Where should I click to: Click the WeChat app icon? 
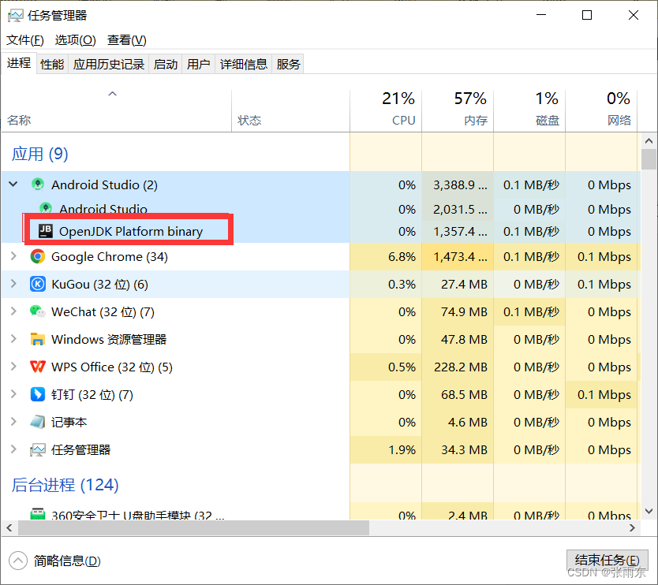(x=38, y=311)
